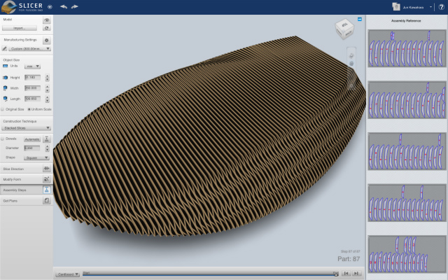This screenshot has width=448, height=280.
Task: Click the assembly timeline end handle
Action: pyautogui.click(x=336, y=274)
